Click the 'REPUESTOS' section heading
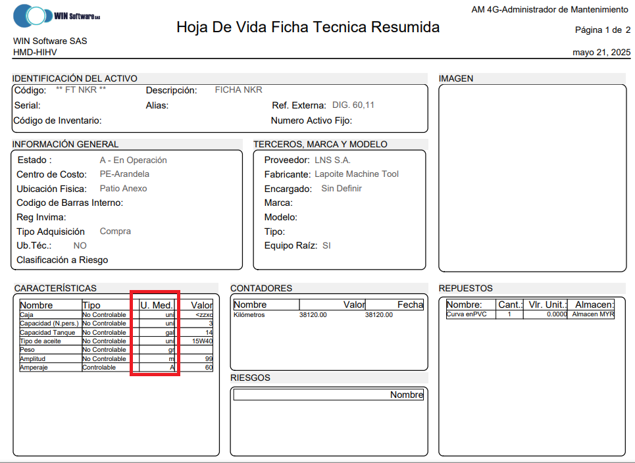Screen dimensions: 635x463 pyautogui.click(x=466, y=288)
